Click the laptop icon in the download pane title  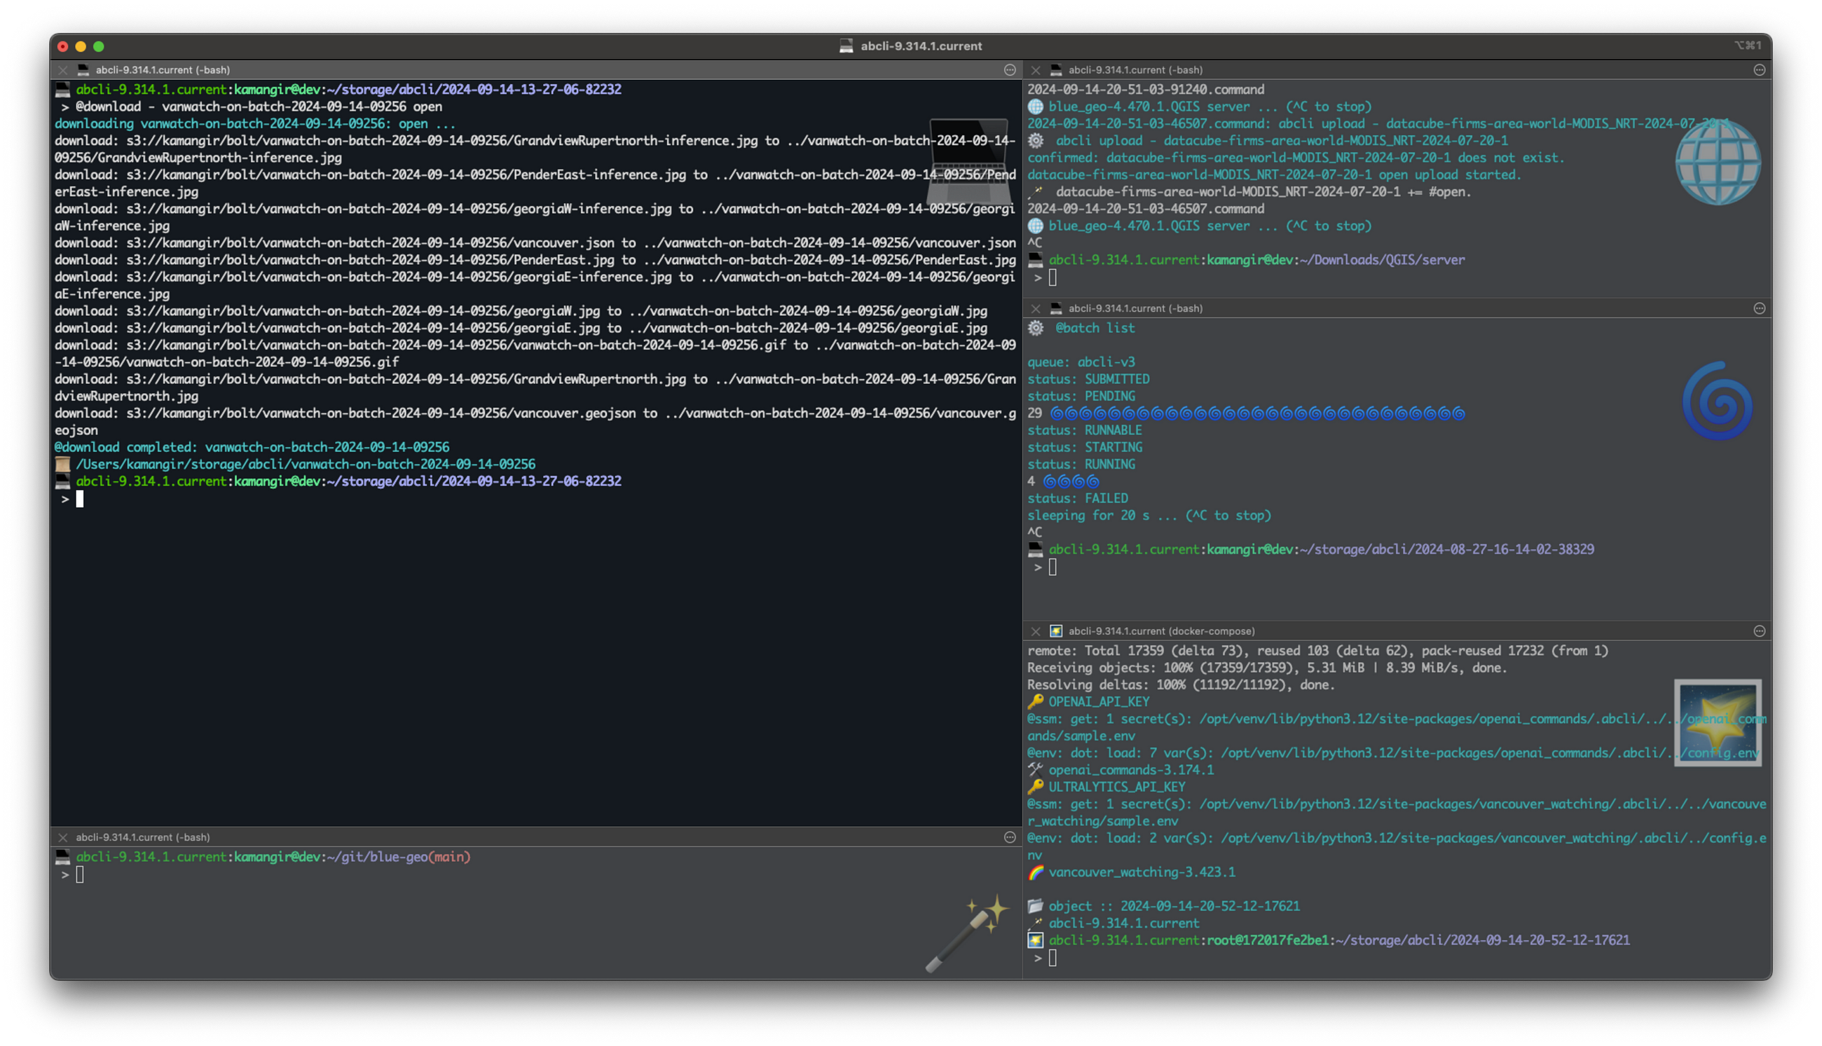(83, 69)
